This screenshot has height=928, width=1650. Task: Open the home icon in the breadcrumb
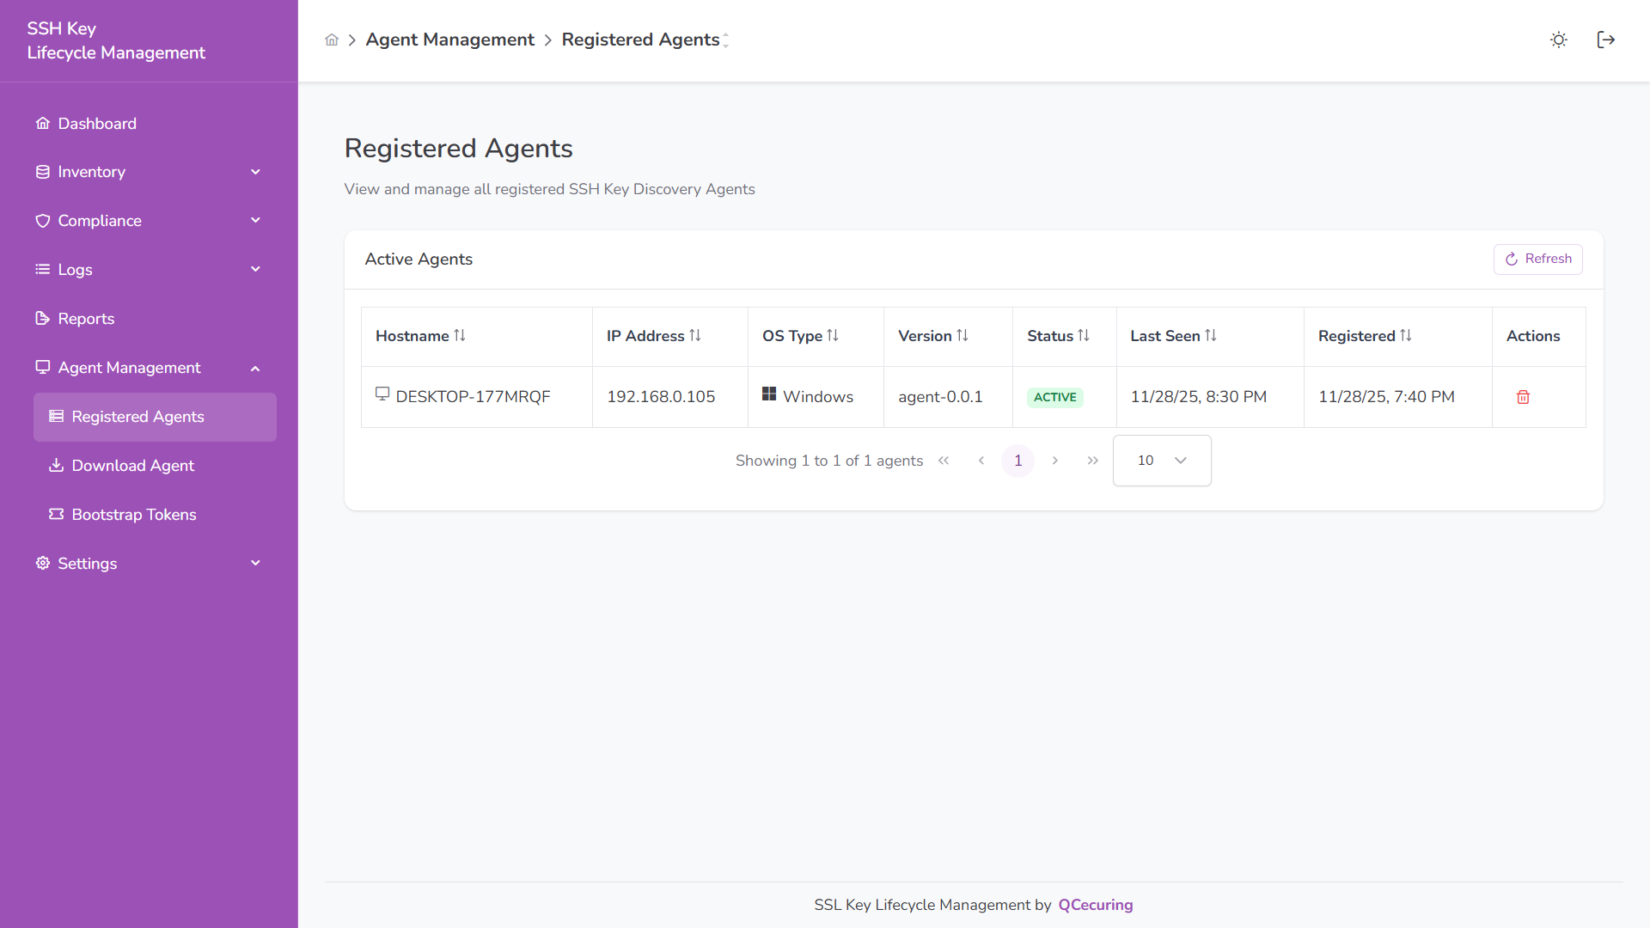click(332, 40)
